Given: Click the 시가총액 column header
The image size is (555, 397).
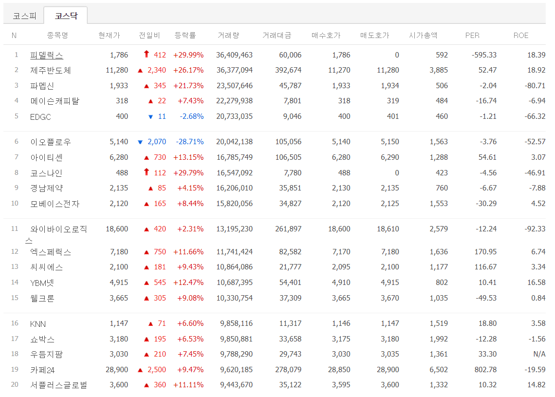Looking at the screenshot, I should (x=424, y=35).
